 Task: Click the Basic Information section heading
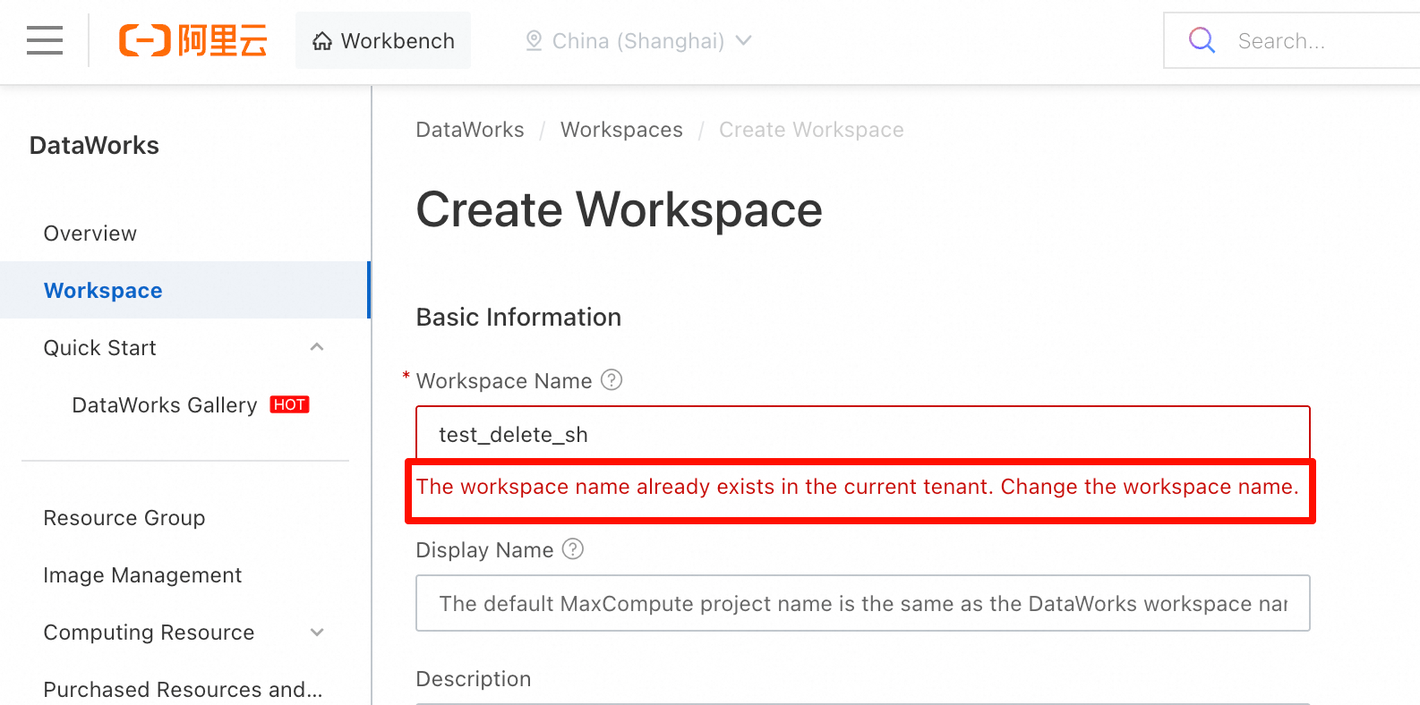click(518, 317)
